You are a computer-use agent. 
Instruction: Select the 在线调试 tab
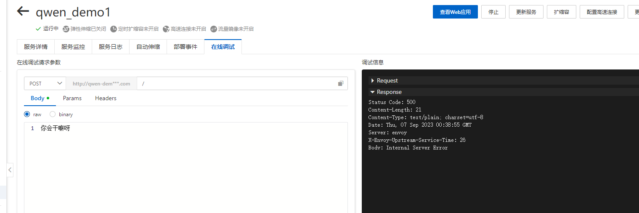223,47
